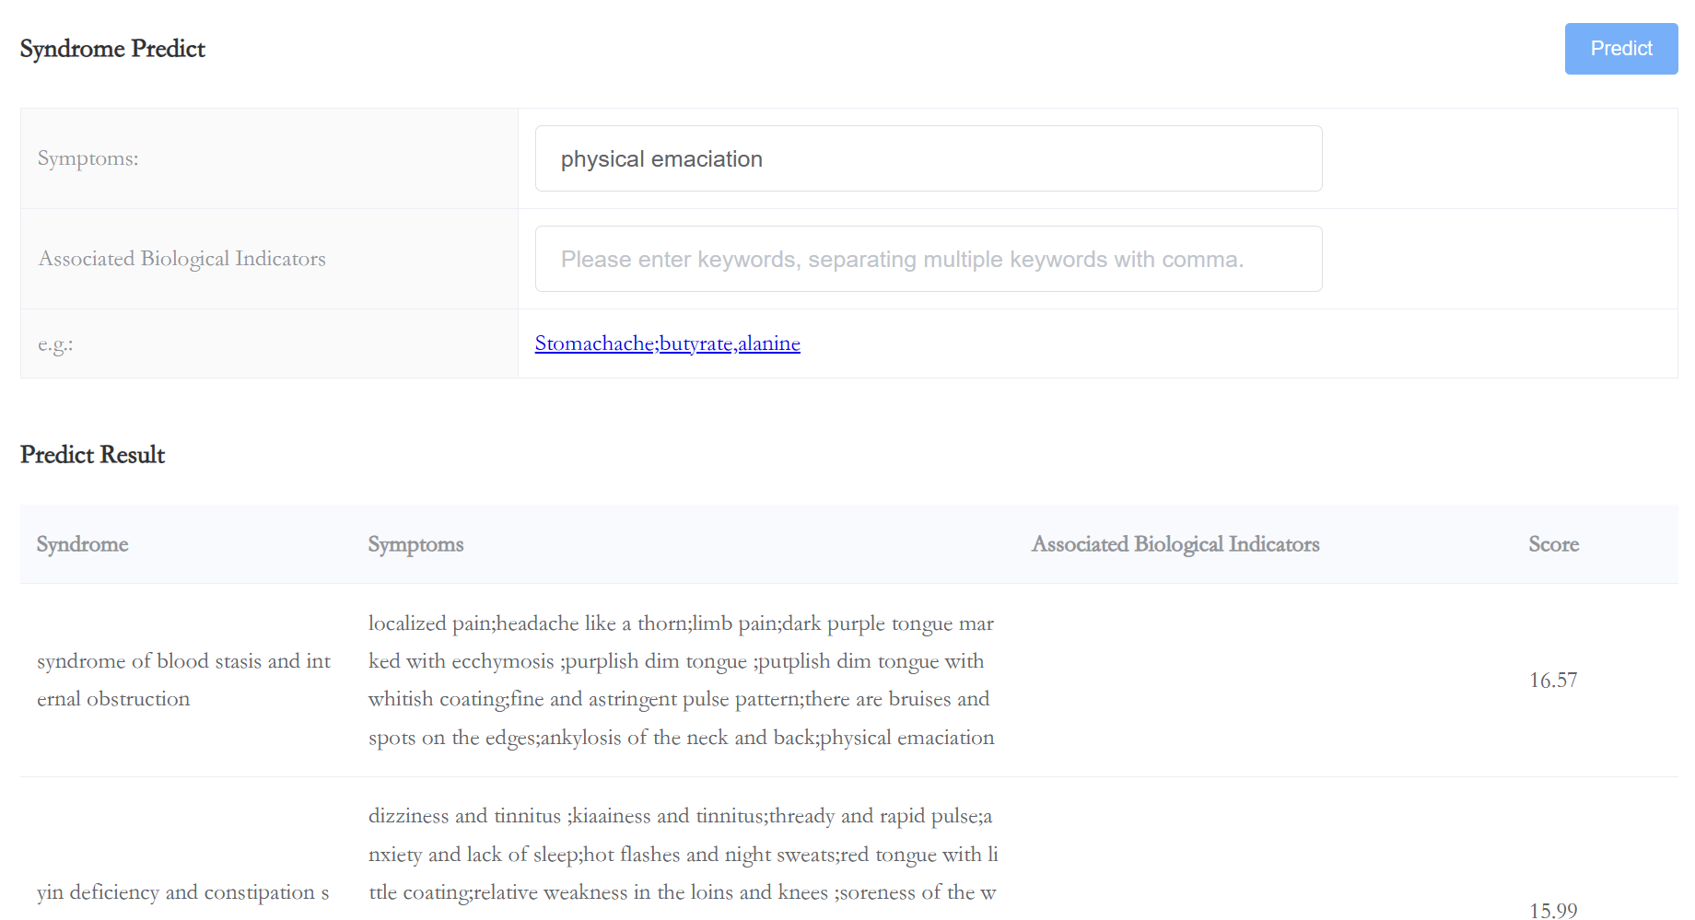The height and width of the screenshot is (920, 1695).
Task: Click the Symptoms: form label
Action: tap(88, 158)
